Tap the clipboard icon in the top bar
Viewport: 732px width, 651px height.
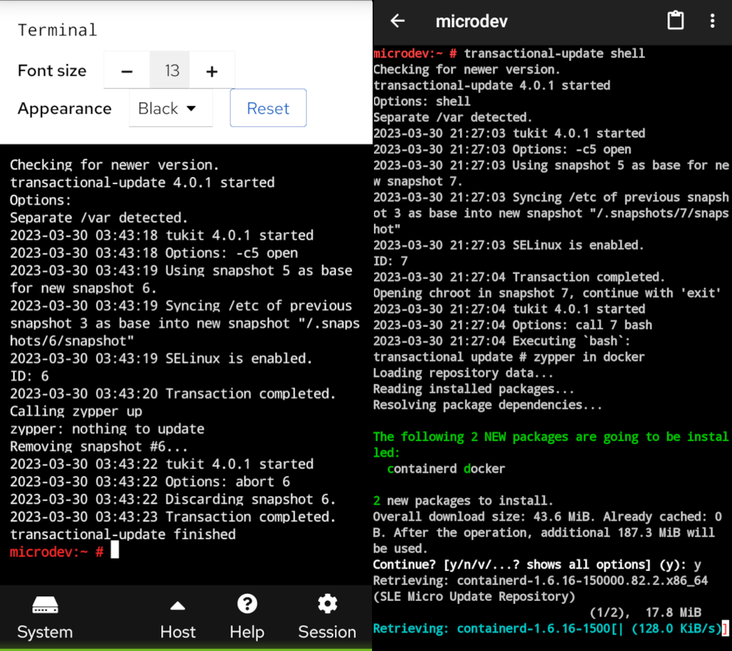675,21
